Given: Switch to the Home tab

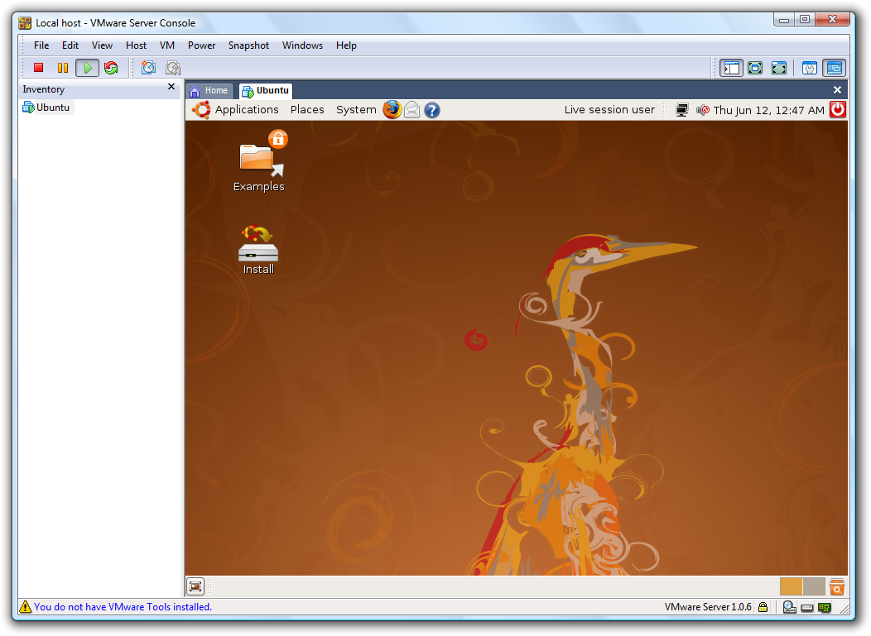Looking at the screenshot, I should (x=209, y=90).
